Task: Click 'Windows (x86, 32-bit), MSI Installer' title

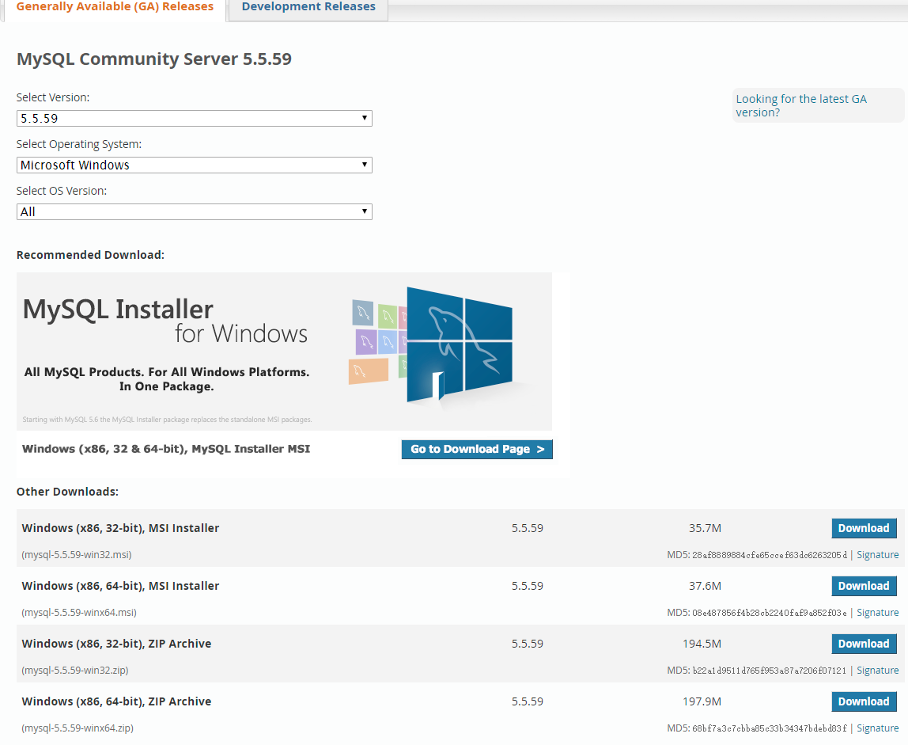Action: (x=120, y=528)
